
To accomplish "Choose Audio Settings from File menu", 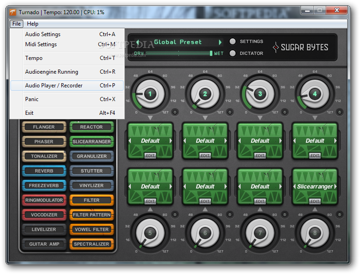I will [x=67, y=34].
